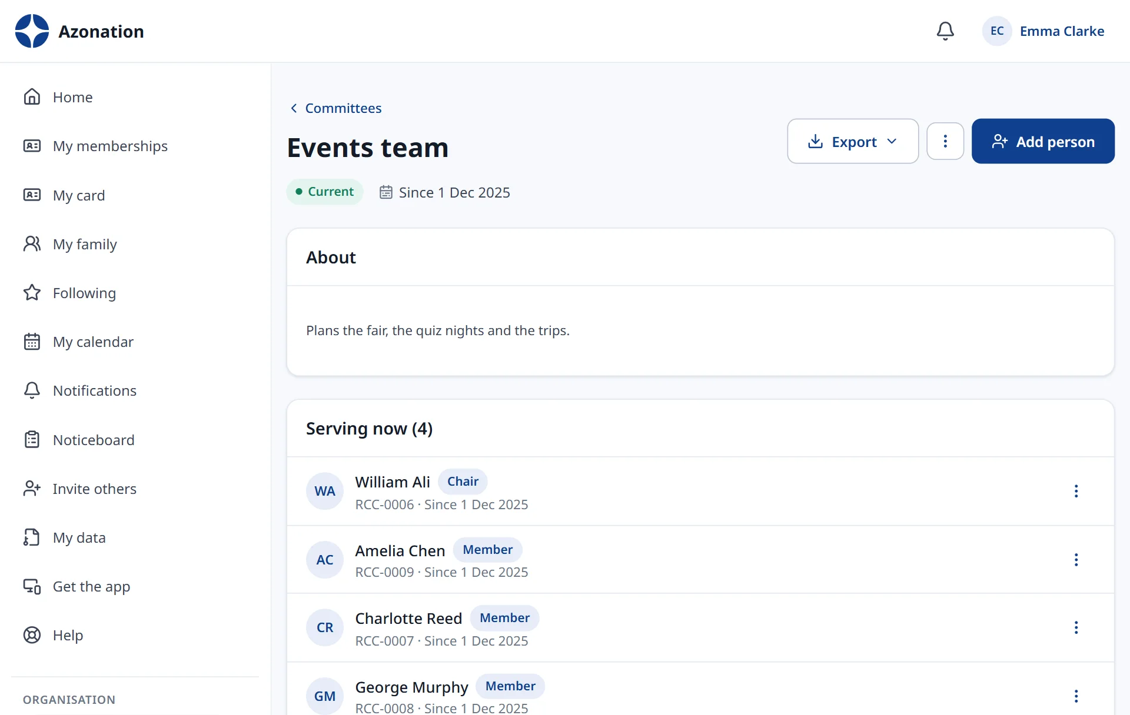Click the sidebar Notifications bell icon

(32, 390)
